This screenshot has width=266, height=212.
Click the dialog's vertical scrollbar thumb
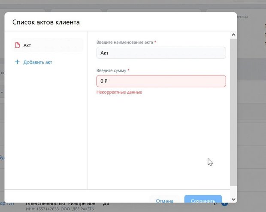pyautogui.click(x=233, y=112)
